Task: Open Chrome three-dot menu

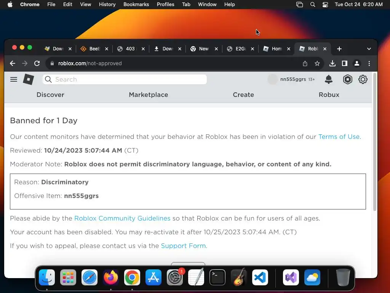Action: [x=369, y=64]
